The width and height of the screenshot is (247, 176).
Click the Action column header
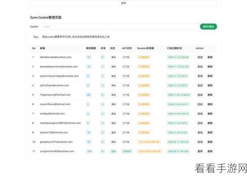[199, 48]
